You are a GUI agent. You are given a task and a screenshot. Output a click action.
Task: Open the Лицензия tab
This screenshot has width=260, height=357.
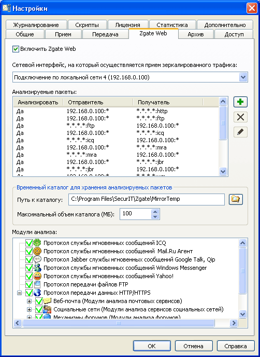point(127,25)
